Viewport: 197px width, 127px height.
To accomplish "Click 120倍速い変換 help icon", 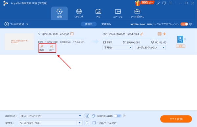I will point(124,116).
